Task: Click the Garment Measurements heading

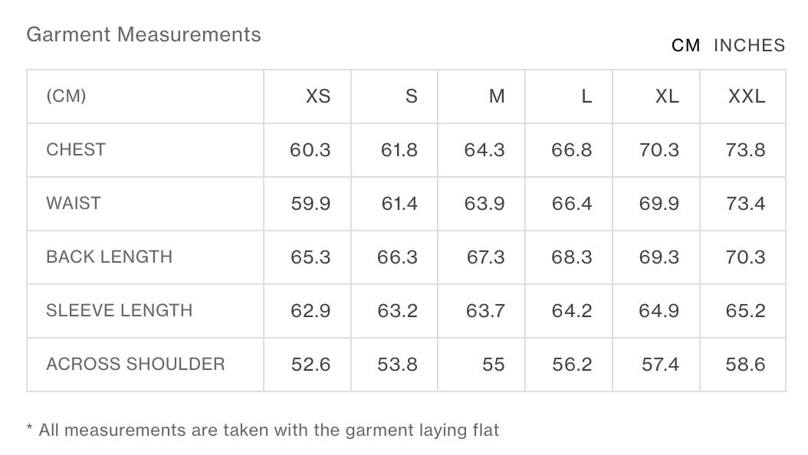Action: click(x=144, y=34)
